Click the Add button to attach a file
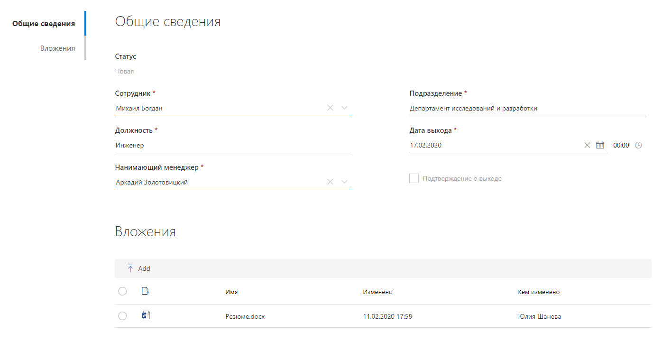 point(144,268)
